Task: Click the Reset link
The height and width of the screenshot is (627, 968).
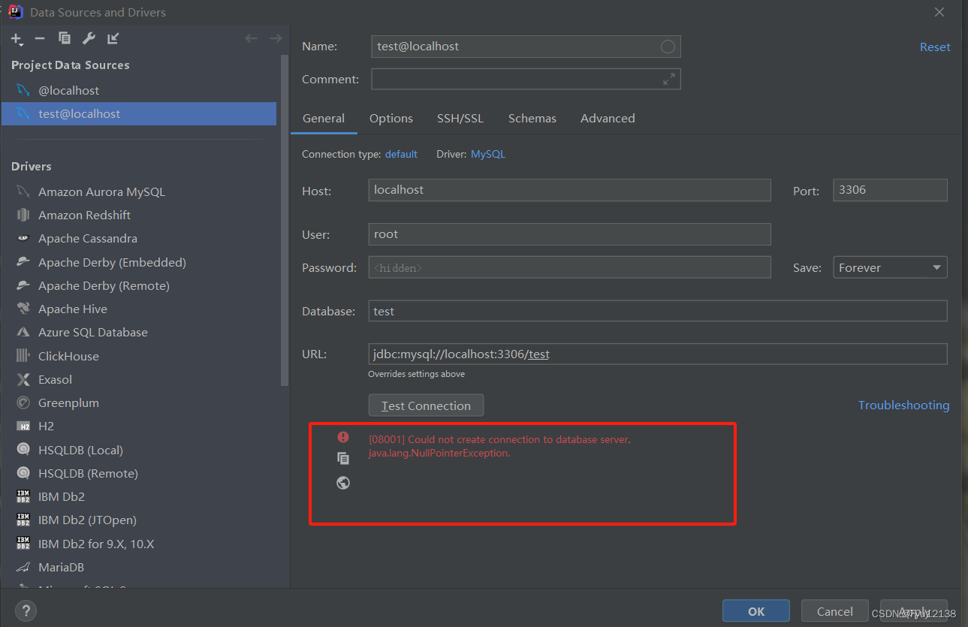Action: (x=935, y=47)
